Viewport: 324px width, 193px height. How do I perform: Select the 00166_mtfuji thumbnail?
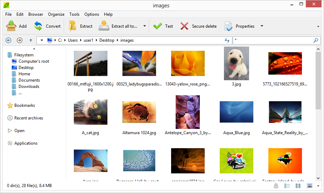(91, 63)
